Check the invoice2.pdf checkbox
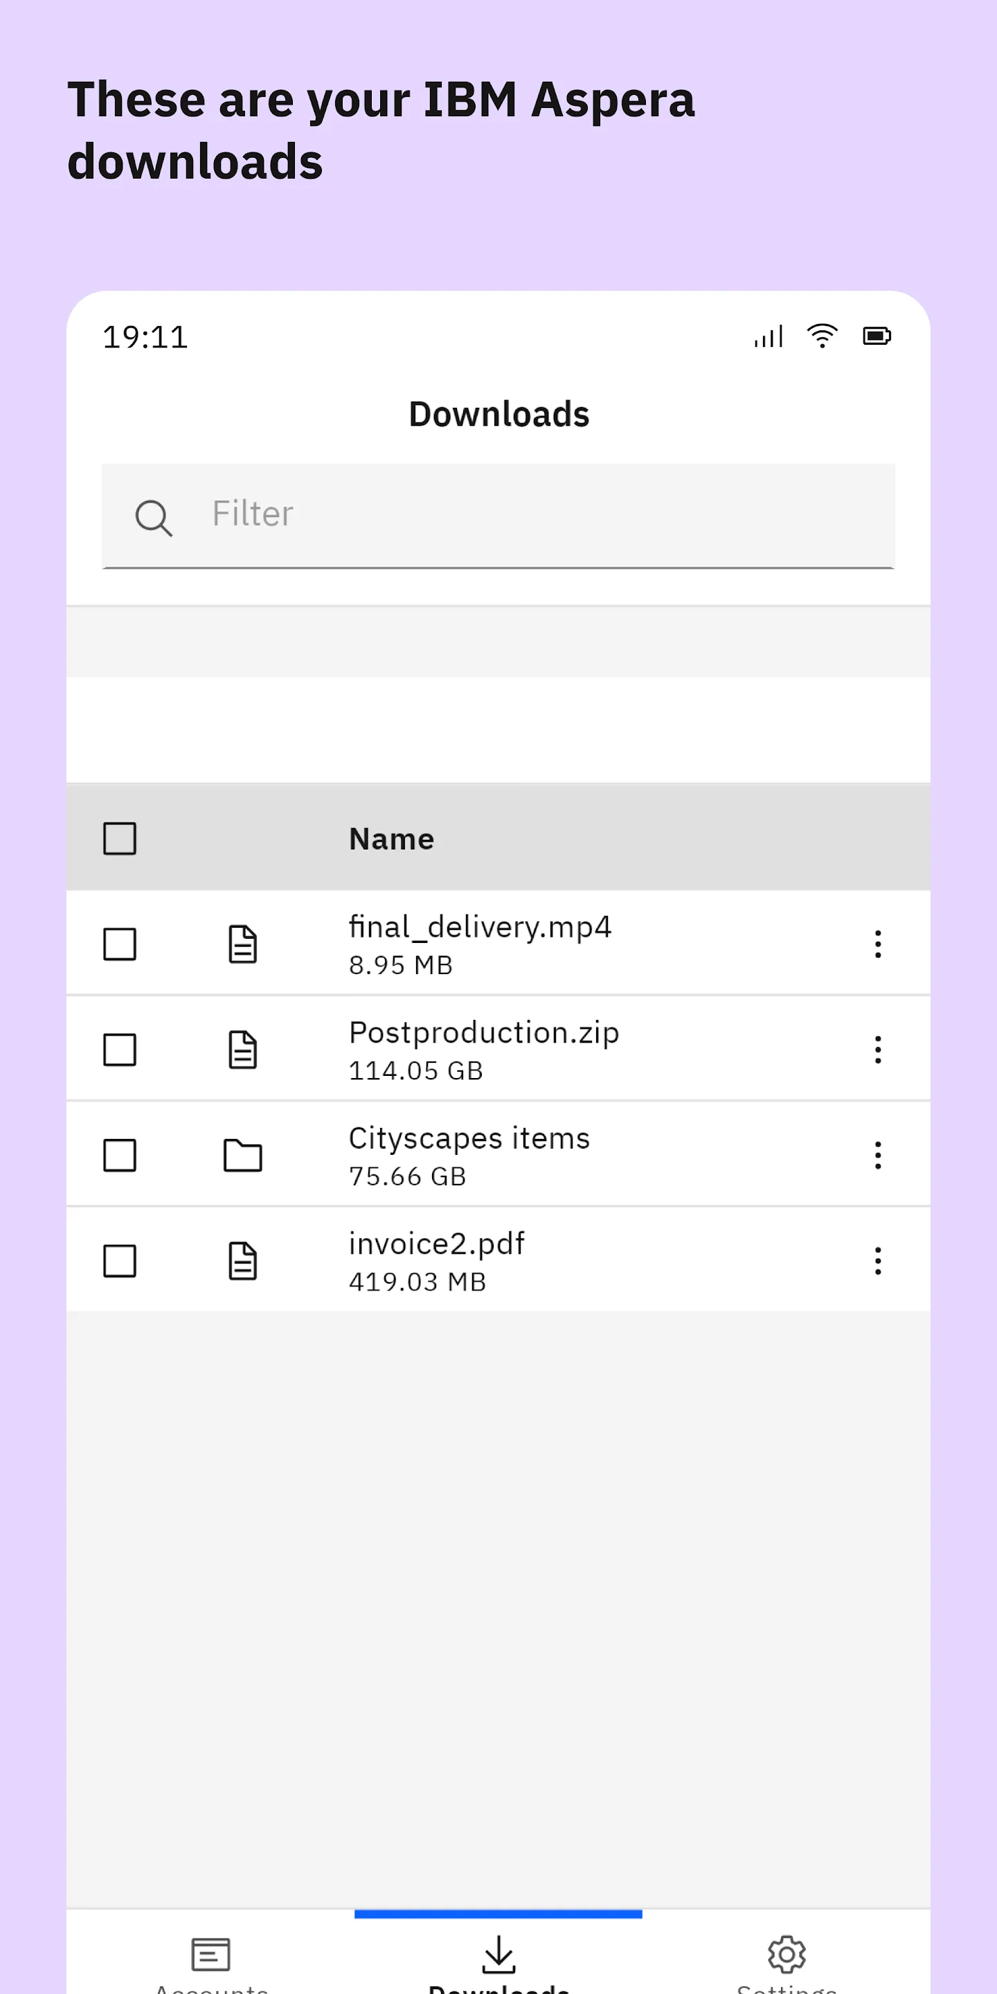The width and height of the screenshot is (997, 1994). [120, 1261]
